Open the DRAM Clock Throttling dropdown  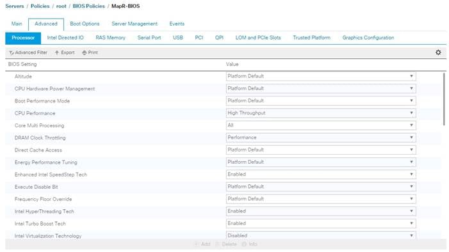321,138
